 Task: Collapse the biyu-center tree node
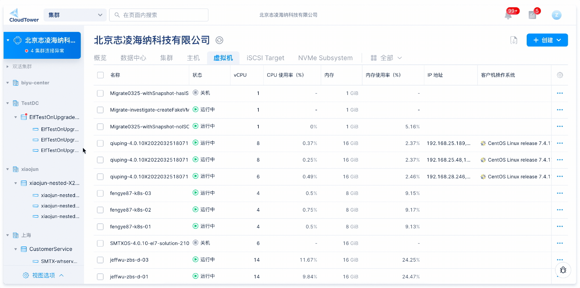click(7, 83)
